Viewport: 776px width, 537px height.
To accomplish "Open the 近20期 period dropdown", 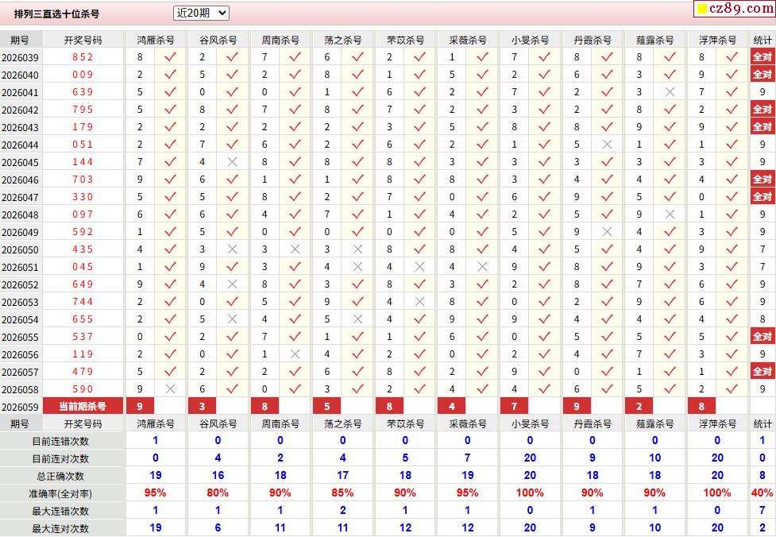I will [x=201, y=13].
